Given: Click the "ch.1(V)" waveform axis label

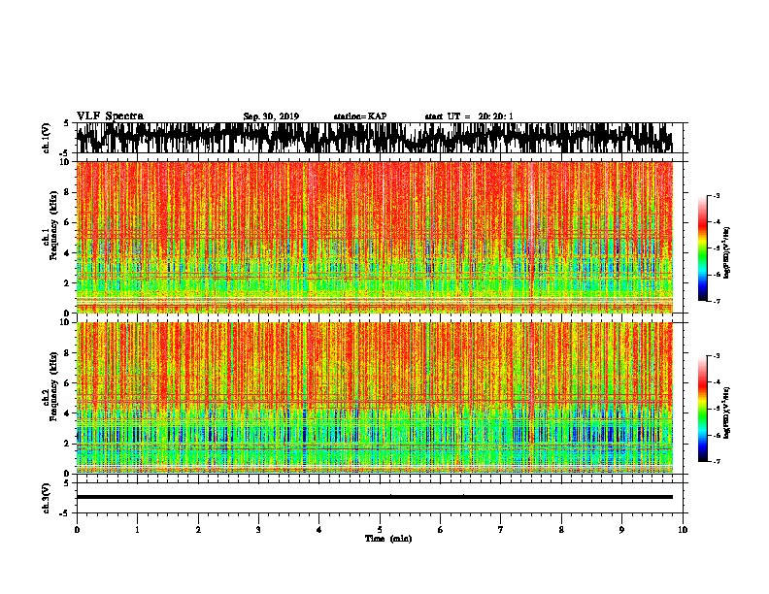Looking at the screenshot, I should pyautogui.click(x=47, y=137).
